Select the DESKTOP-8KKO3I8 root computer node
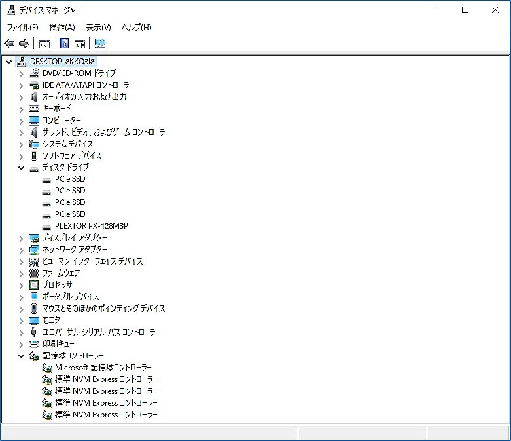Viewport: 511px width, 441px height. coord(62,62)
